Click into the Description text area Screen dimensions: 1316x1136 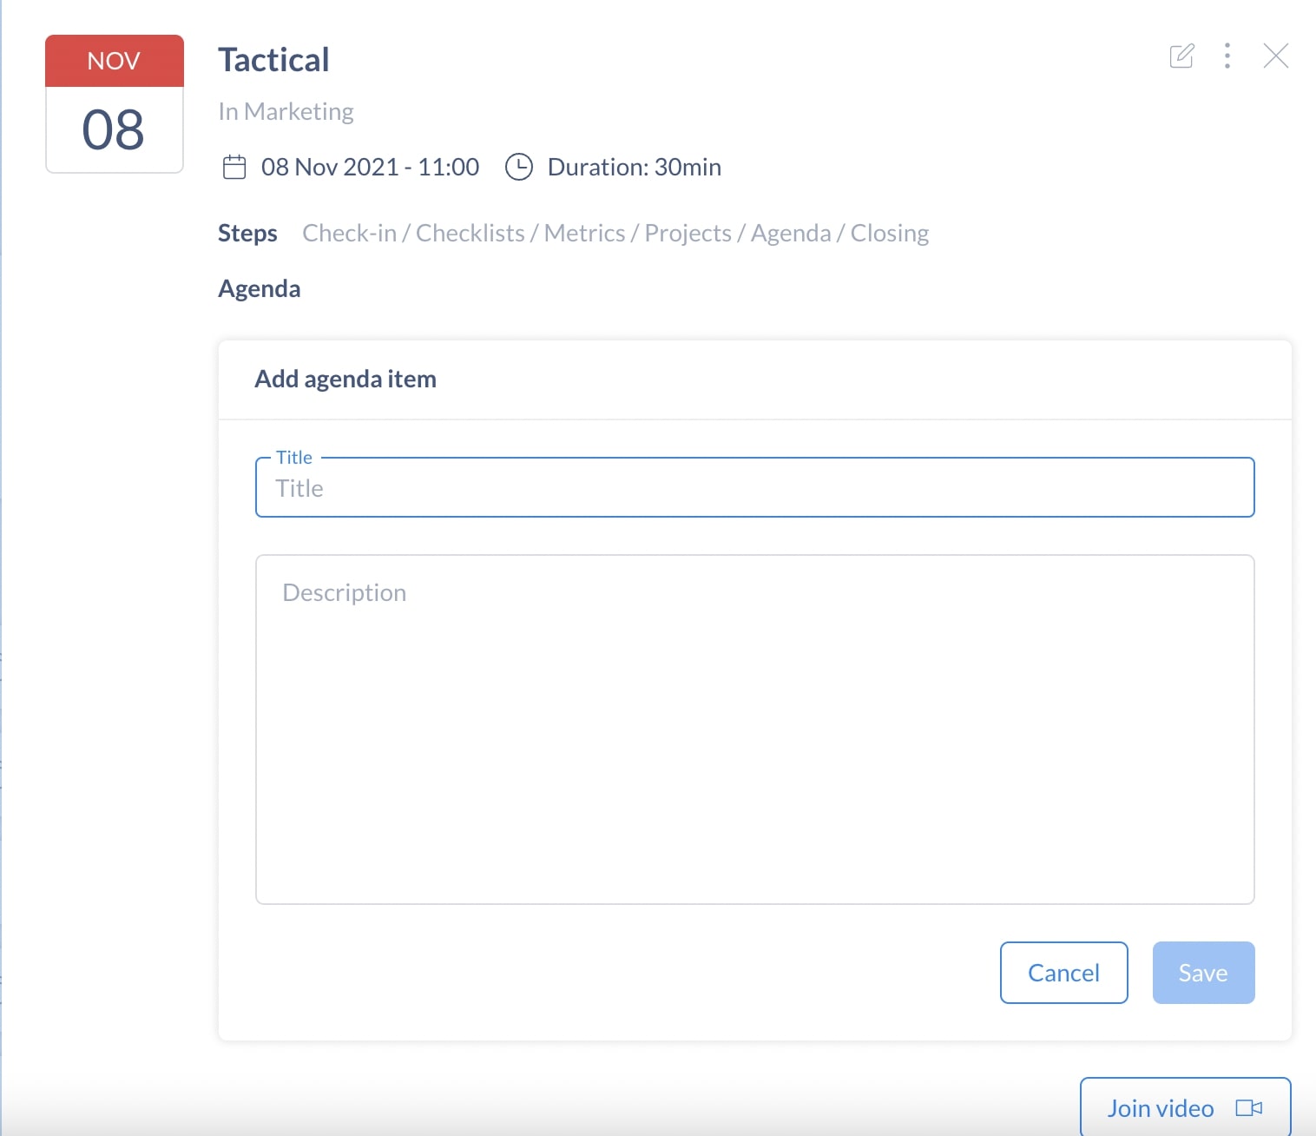(x=755, y=730)
